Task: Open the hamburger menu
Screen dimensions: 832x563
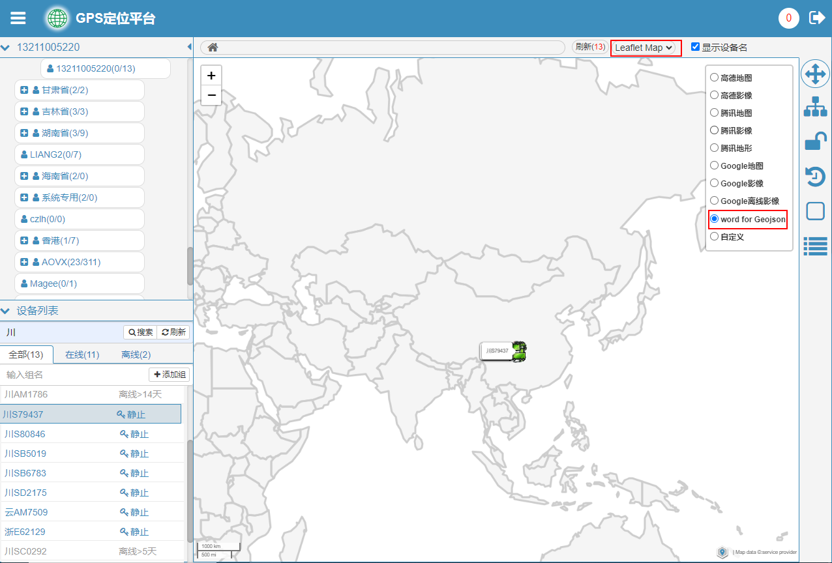Action: (x=18, y=18)
